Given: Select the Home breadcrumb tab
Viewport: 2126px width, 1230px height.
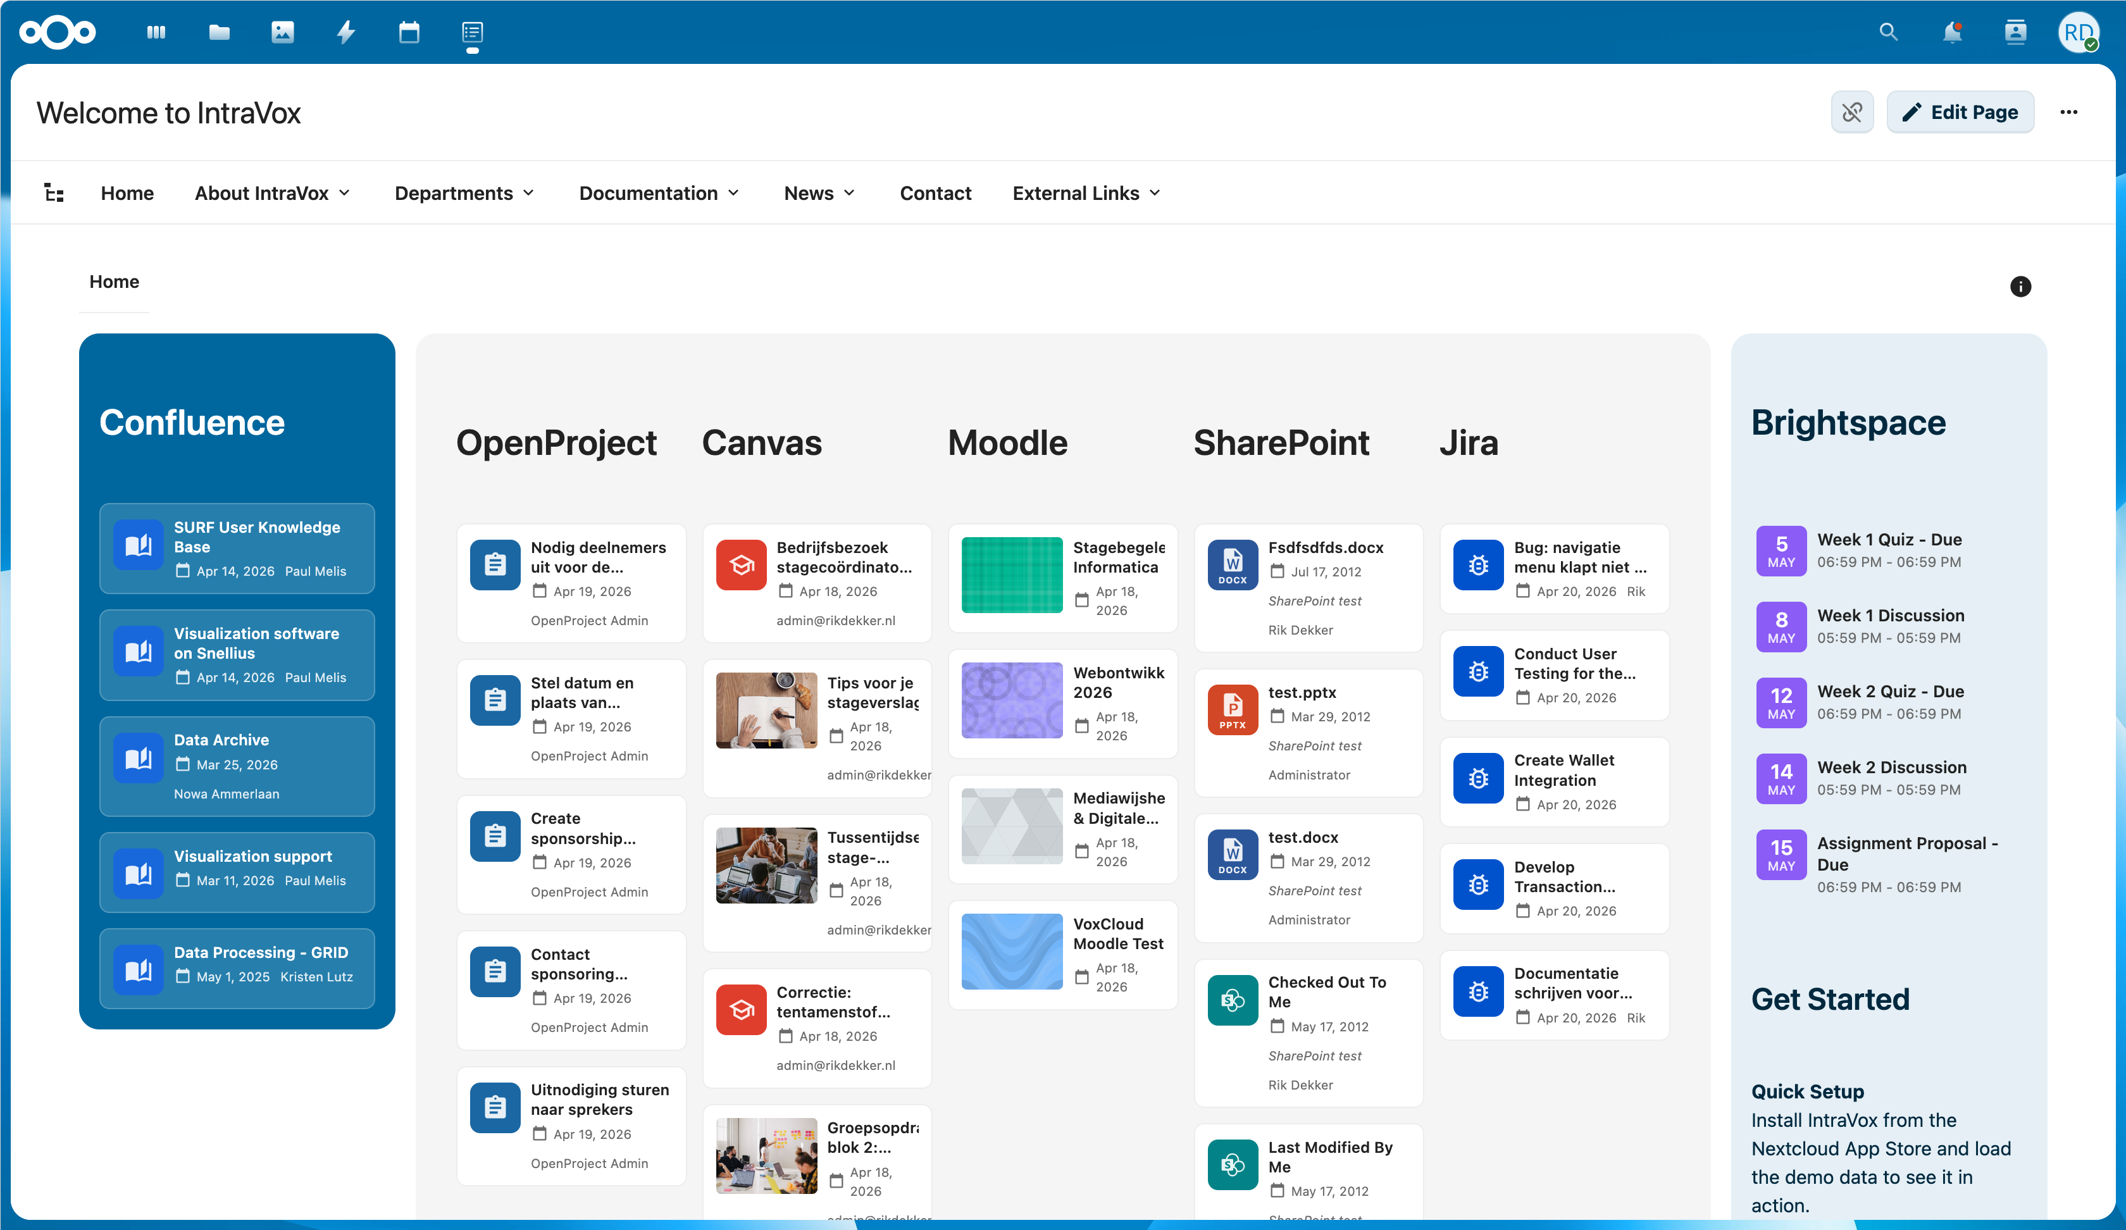Looking at the screenshot, I should (x=114, y=282).
